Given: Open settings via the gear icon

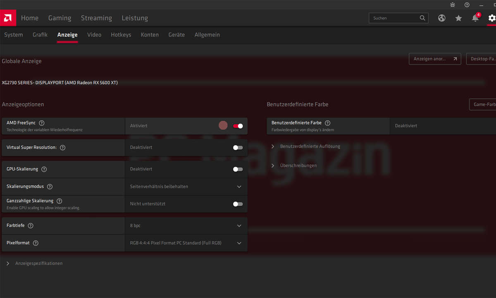Looking at the screenshot, I should pos(491,18).
